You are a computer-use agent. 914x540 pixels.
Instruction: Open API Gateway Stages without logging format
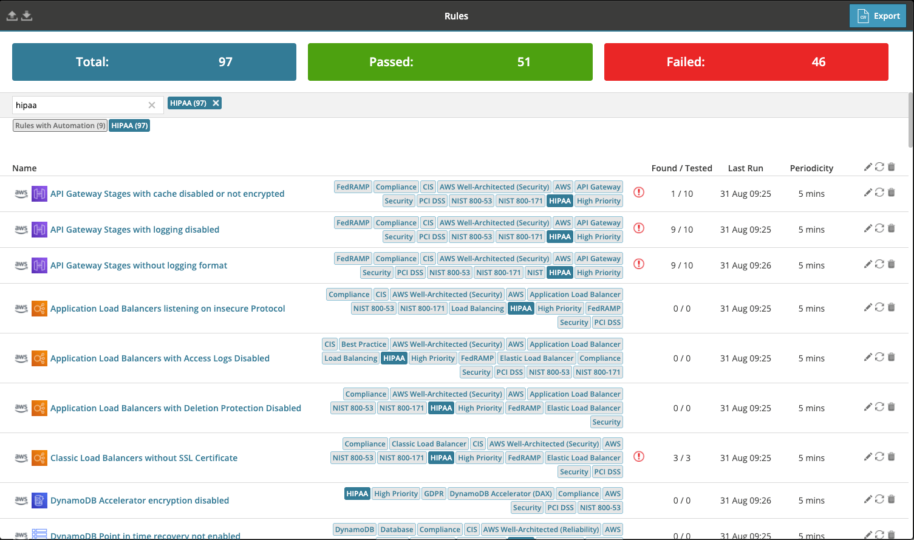(139, 265)
